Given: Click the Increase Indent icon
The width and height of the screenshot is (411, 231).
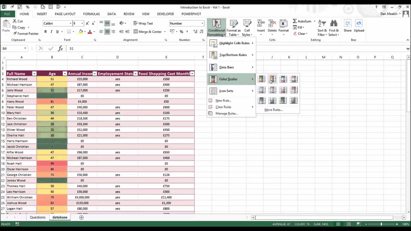Looking at the screenshot, I should click(x=127, y=32).
